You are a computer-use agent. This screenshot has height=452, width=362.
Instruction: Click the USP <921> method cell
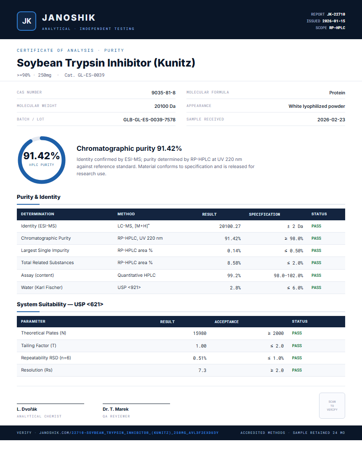coord(129,287)
